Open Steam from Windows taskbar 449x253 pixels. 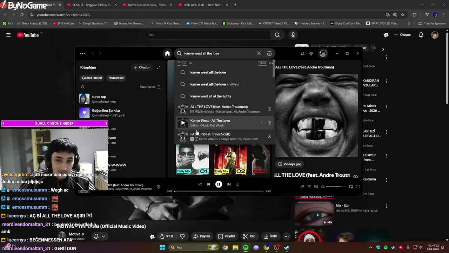click(x=287, y=247)
